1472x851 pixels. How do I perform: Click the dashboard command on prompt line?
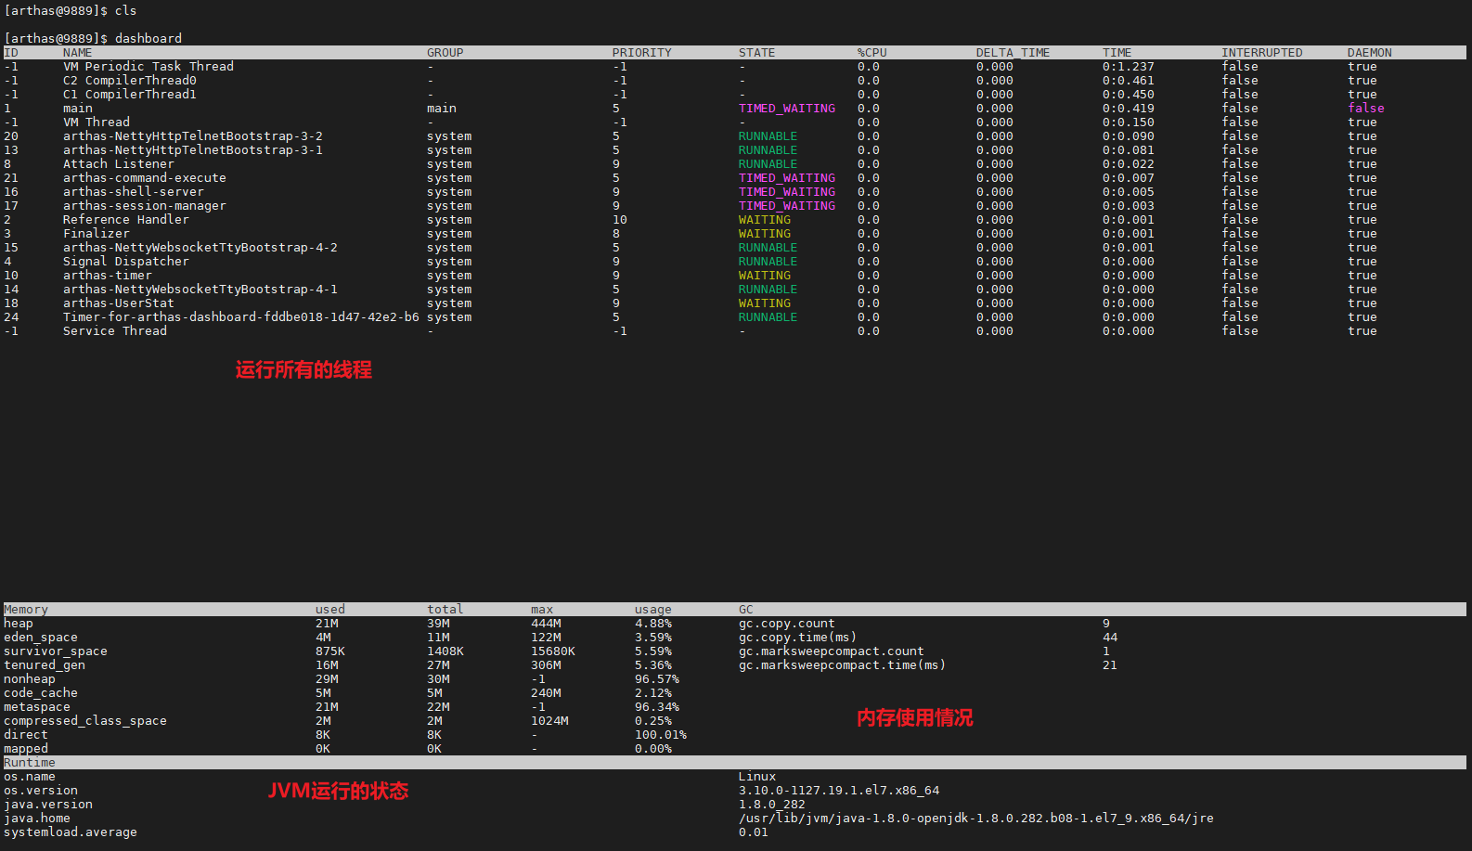click(x=148, y=38)
